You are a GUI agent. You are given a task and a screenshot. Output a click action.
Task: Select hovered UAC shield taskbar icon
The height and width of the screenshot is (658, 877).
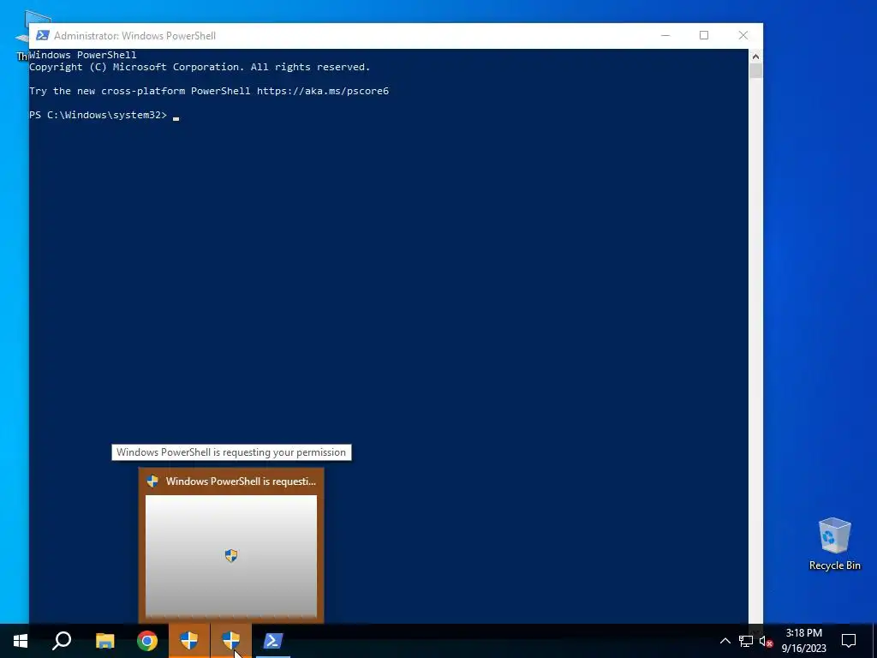pyautogui.click(x=231, y=641)
